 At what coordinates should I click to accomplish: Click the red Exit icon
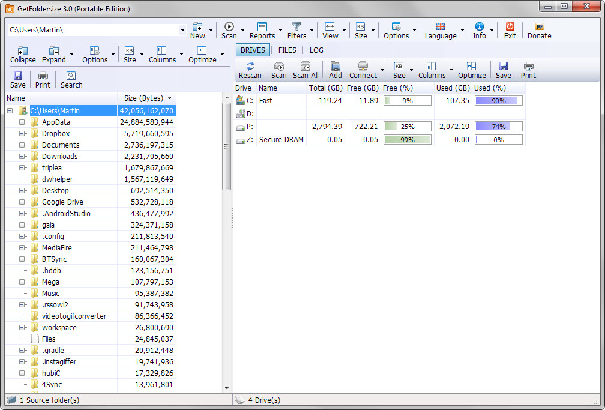coord(510,26)
